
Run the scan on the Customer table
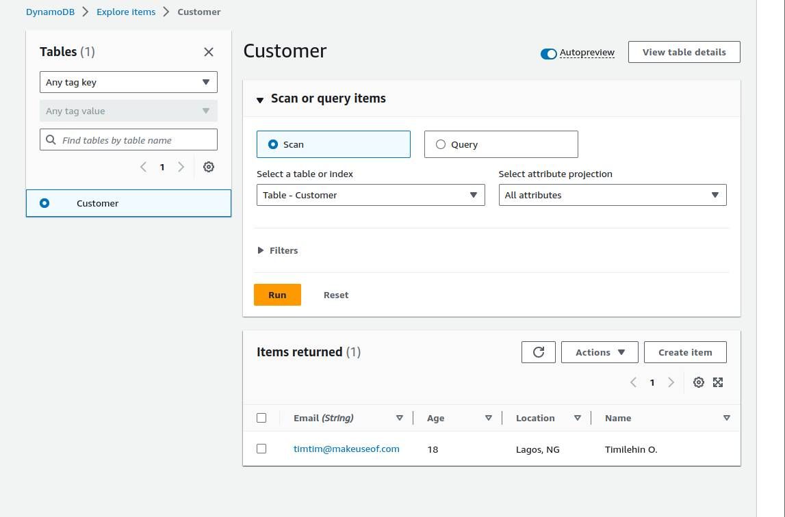tap(277, 295)
